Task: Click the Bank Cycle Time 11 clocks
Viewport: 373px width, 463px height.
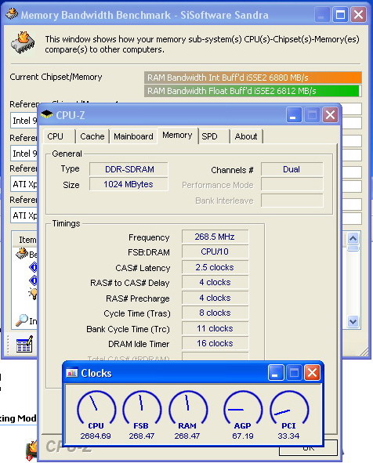Action: click(x=215, y=328)
